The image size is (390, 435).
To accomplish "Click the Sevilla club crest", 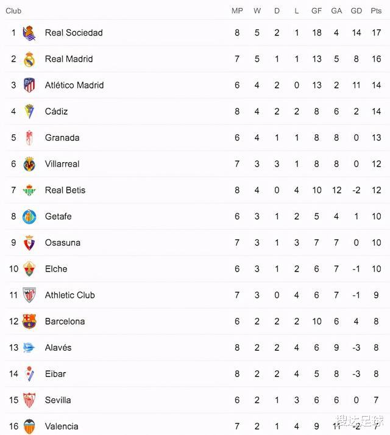I will pos(29,400).
